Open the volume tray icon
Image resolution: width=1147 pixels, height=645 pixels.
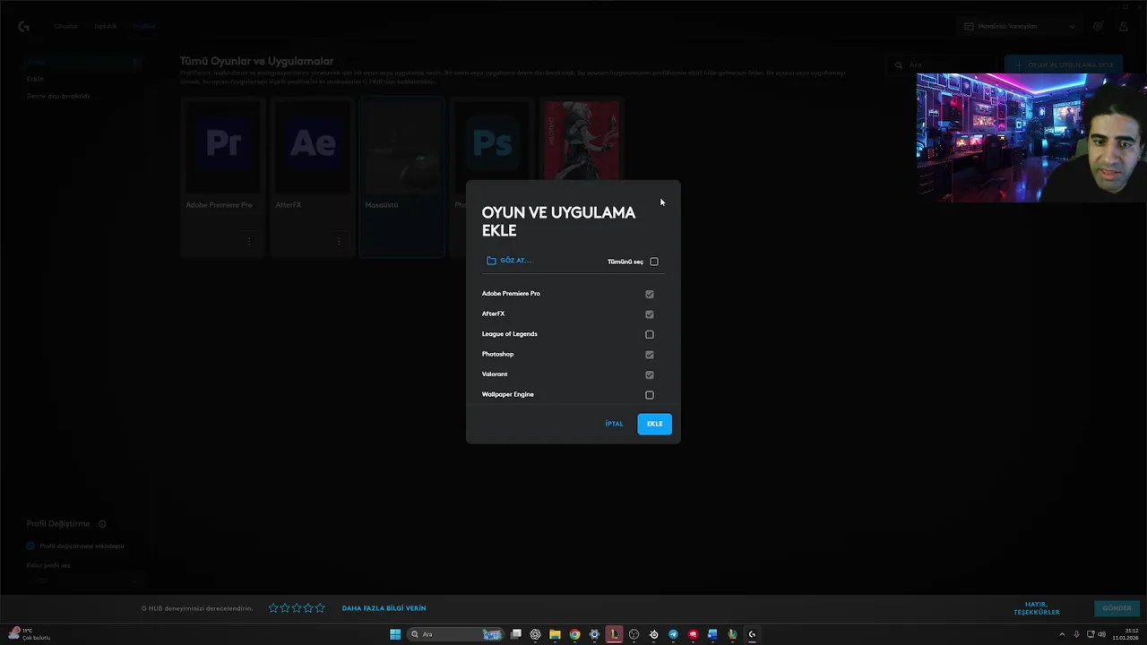(1101, 634)
